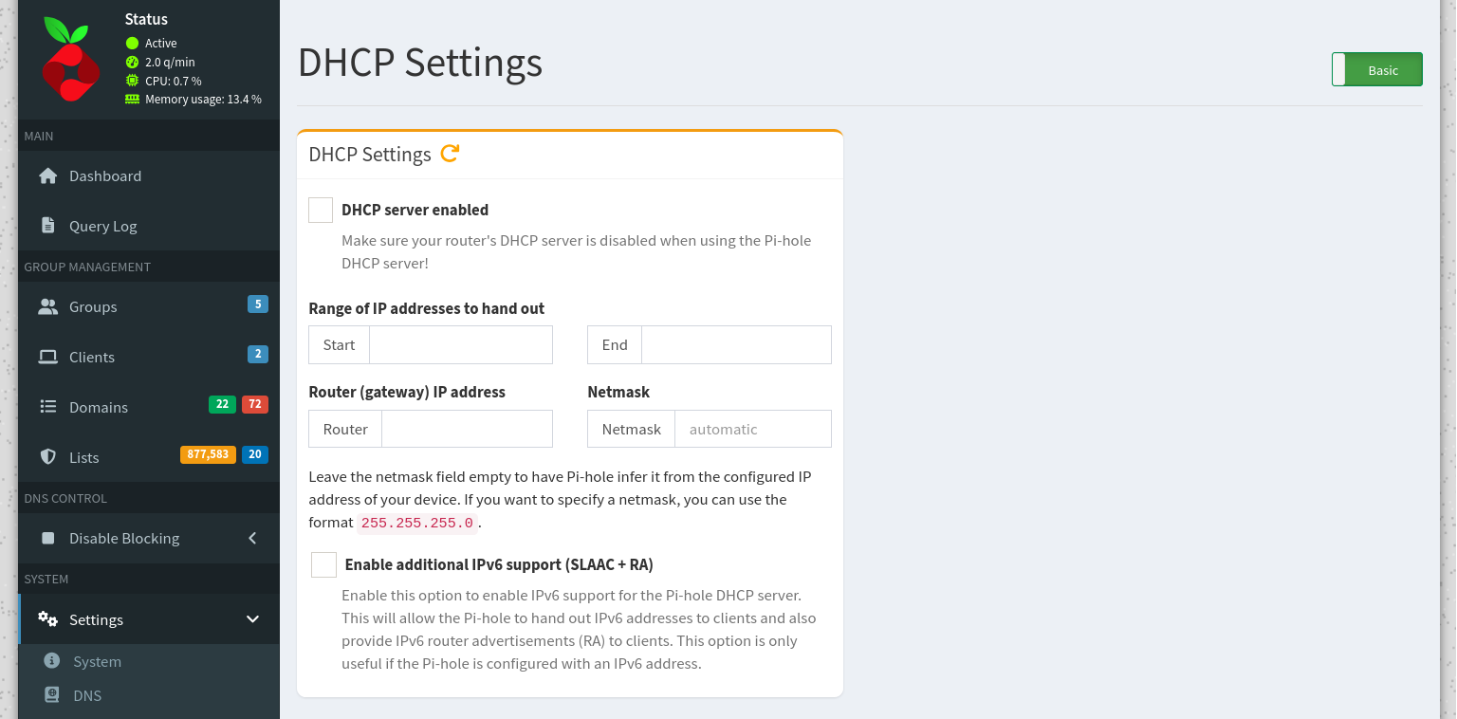Screen dimensions: 1457x719
Task: Check Enable additional IPv6 support option
Action: coord(324,565)
